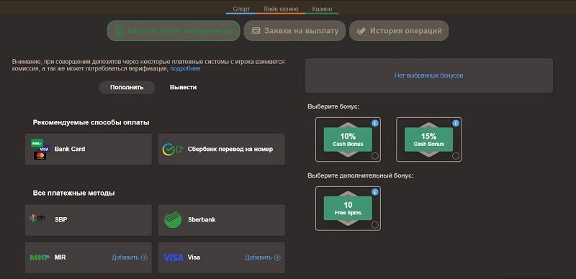This screenshot has width=576, height=279.
Task: Open Заявки на выплату section
Action: 294,31
